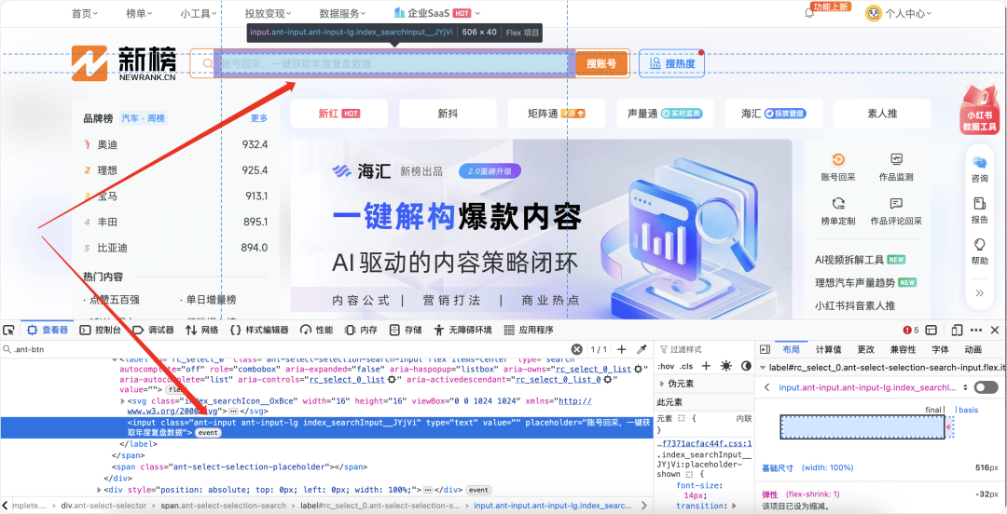Switch to the 控制台 devtools tab
Image resolution: width=1007 pixels, height=514 pixels.
click(x=100, y=330)
